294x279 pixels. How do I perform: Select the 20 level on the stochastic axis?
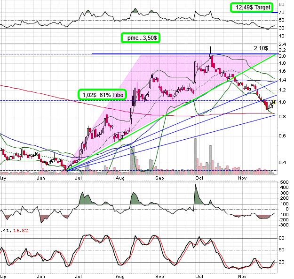pyautogui.click(x=282, y=262)
